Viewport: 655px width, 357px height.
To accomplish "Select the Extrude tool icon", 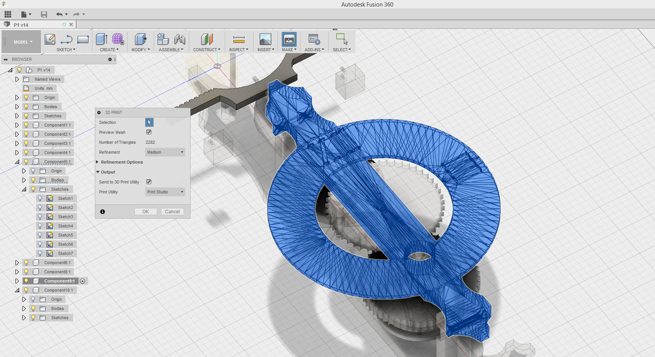I will pos(101,39).
